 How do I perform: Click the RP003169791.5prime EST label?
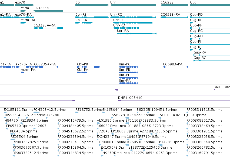(204, 153)
